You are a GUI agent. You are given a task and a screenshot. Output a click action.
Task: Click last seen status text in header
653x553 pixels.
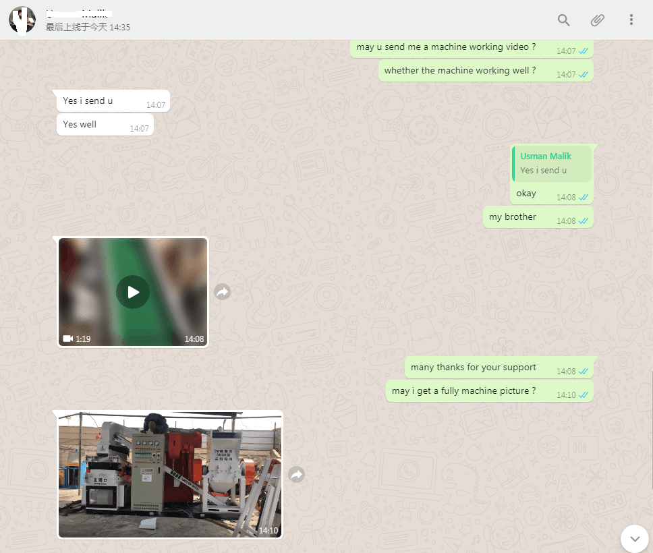[88, 28]
